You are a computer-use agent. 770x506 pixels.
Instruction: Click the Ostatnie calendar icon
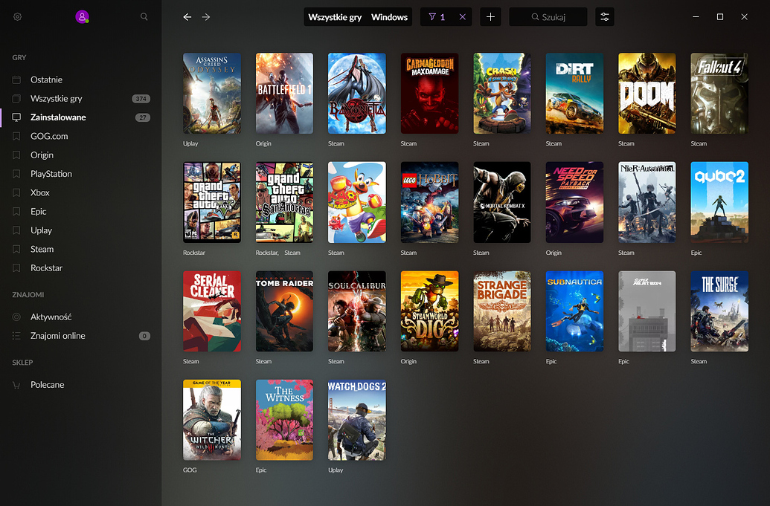(x=16, y=80)
